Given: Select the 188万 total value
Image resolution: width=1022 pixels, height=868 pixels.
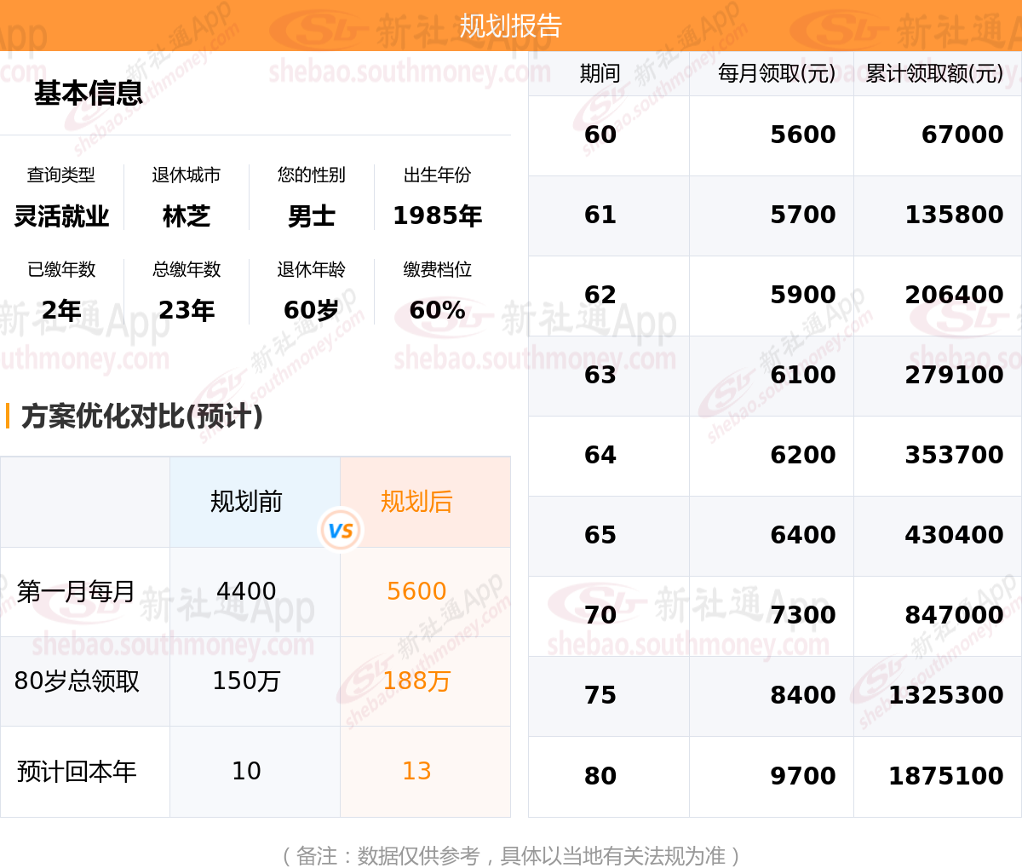Looking at the screenshot, I should click(x=416, y=681).
